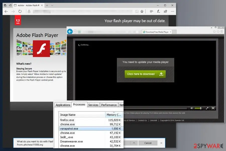Select the vsnapshot.exe process
The height and width of the screenshot is (151, 226).
pos(91,129)
